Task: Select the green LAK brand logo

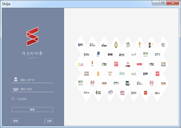Action: 81,64
